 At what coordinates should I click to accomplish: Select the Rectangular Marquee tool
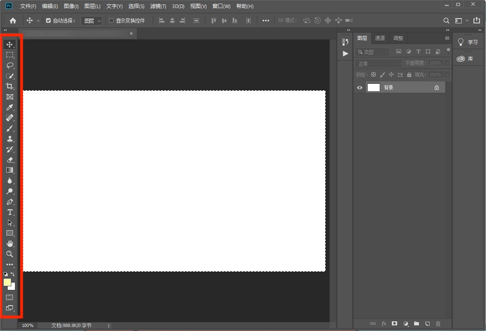10,55
